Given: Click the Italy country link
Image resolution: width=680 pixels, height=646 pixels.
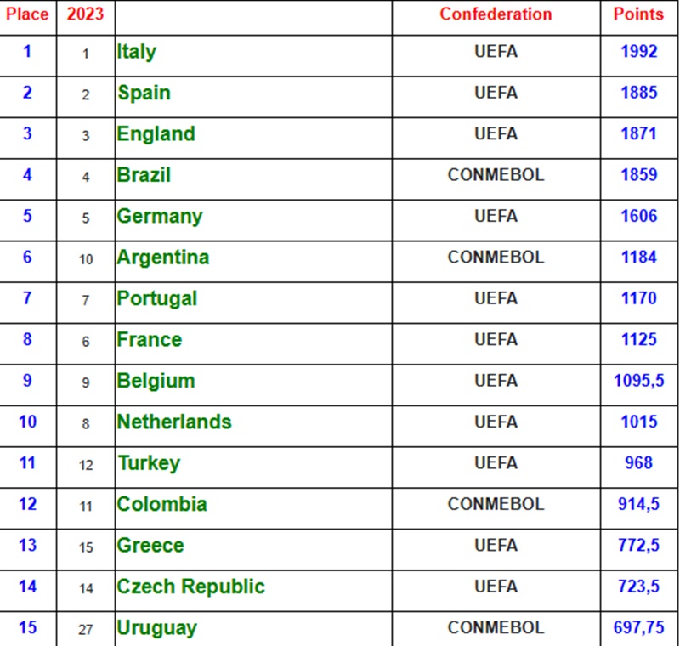Looking at the screenshot, I should click(x=137, y=52).
